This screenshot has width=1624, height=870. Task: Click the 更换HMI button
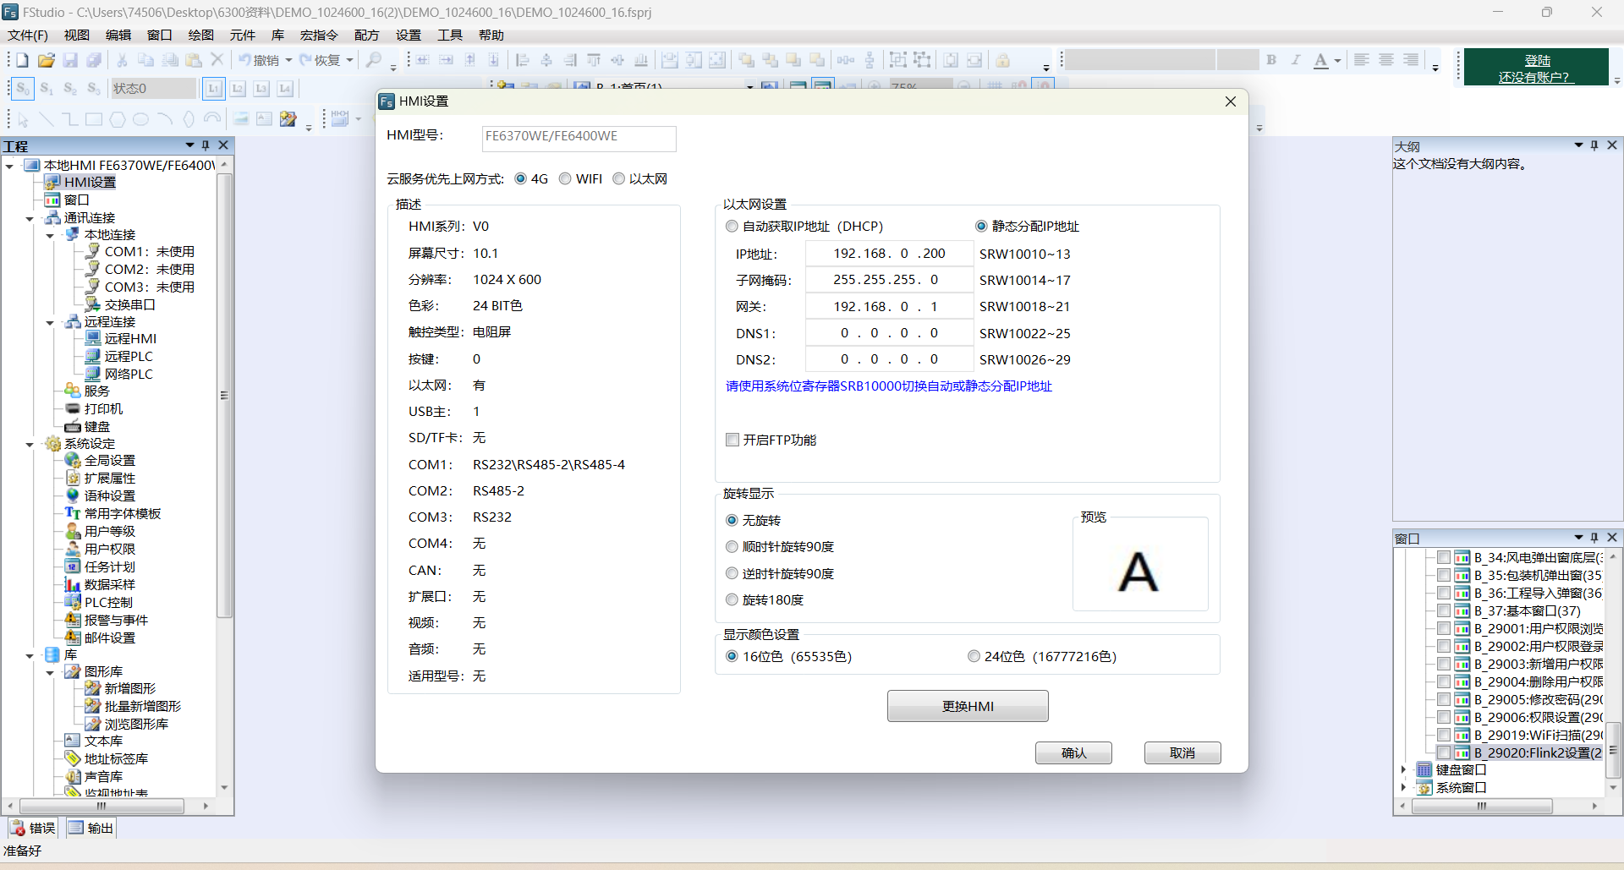[x=967, y=707]
